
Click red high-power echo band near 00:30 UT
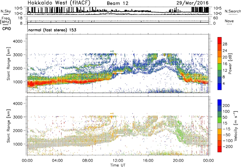tap(32, 84)
